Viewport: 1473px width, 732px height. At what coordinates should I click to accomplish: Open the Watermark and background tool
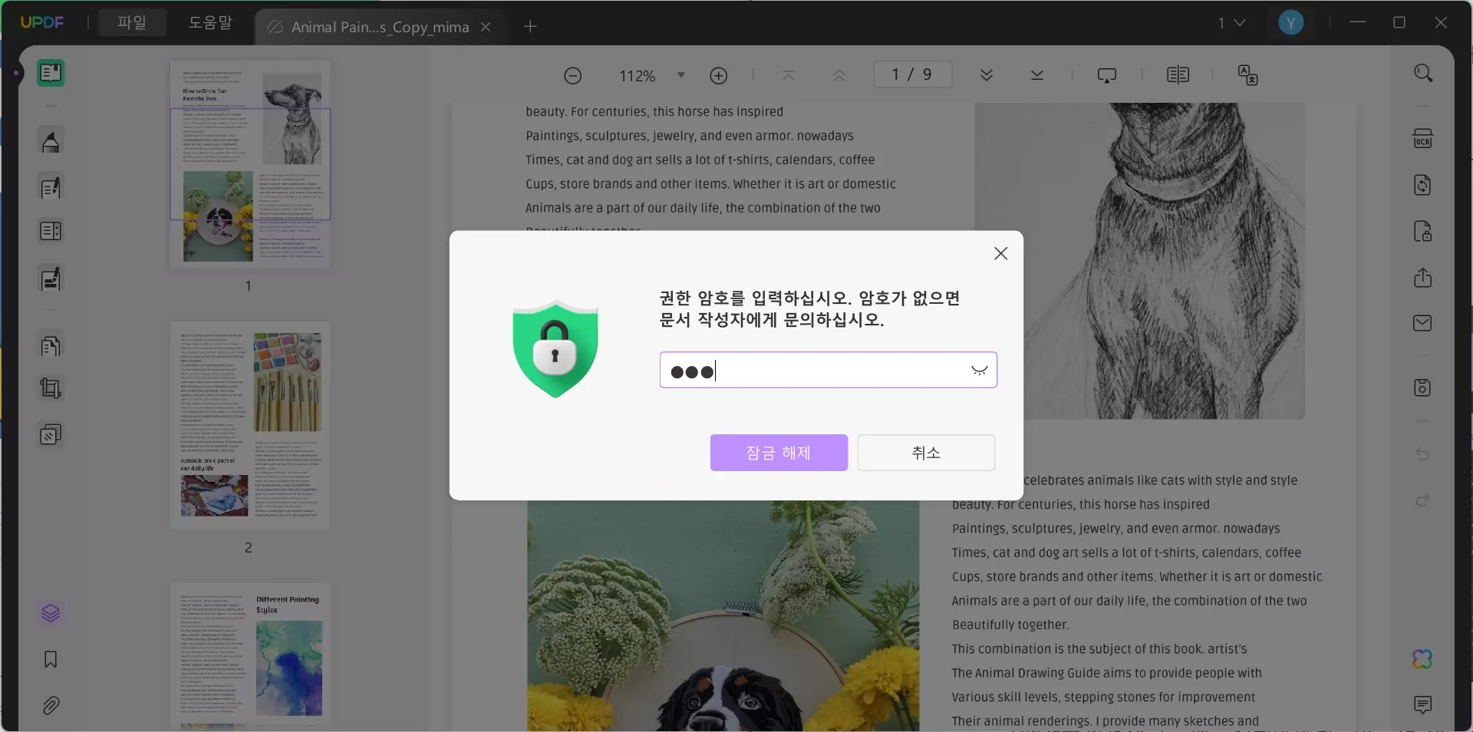(x=51, y=435)
